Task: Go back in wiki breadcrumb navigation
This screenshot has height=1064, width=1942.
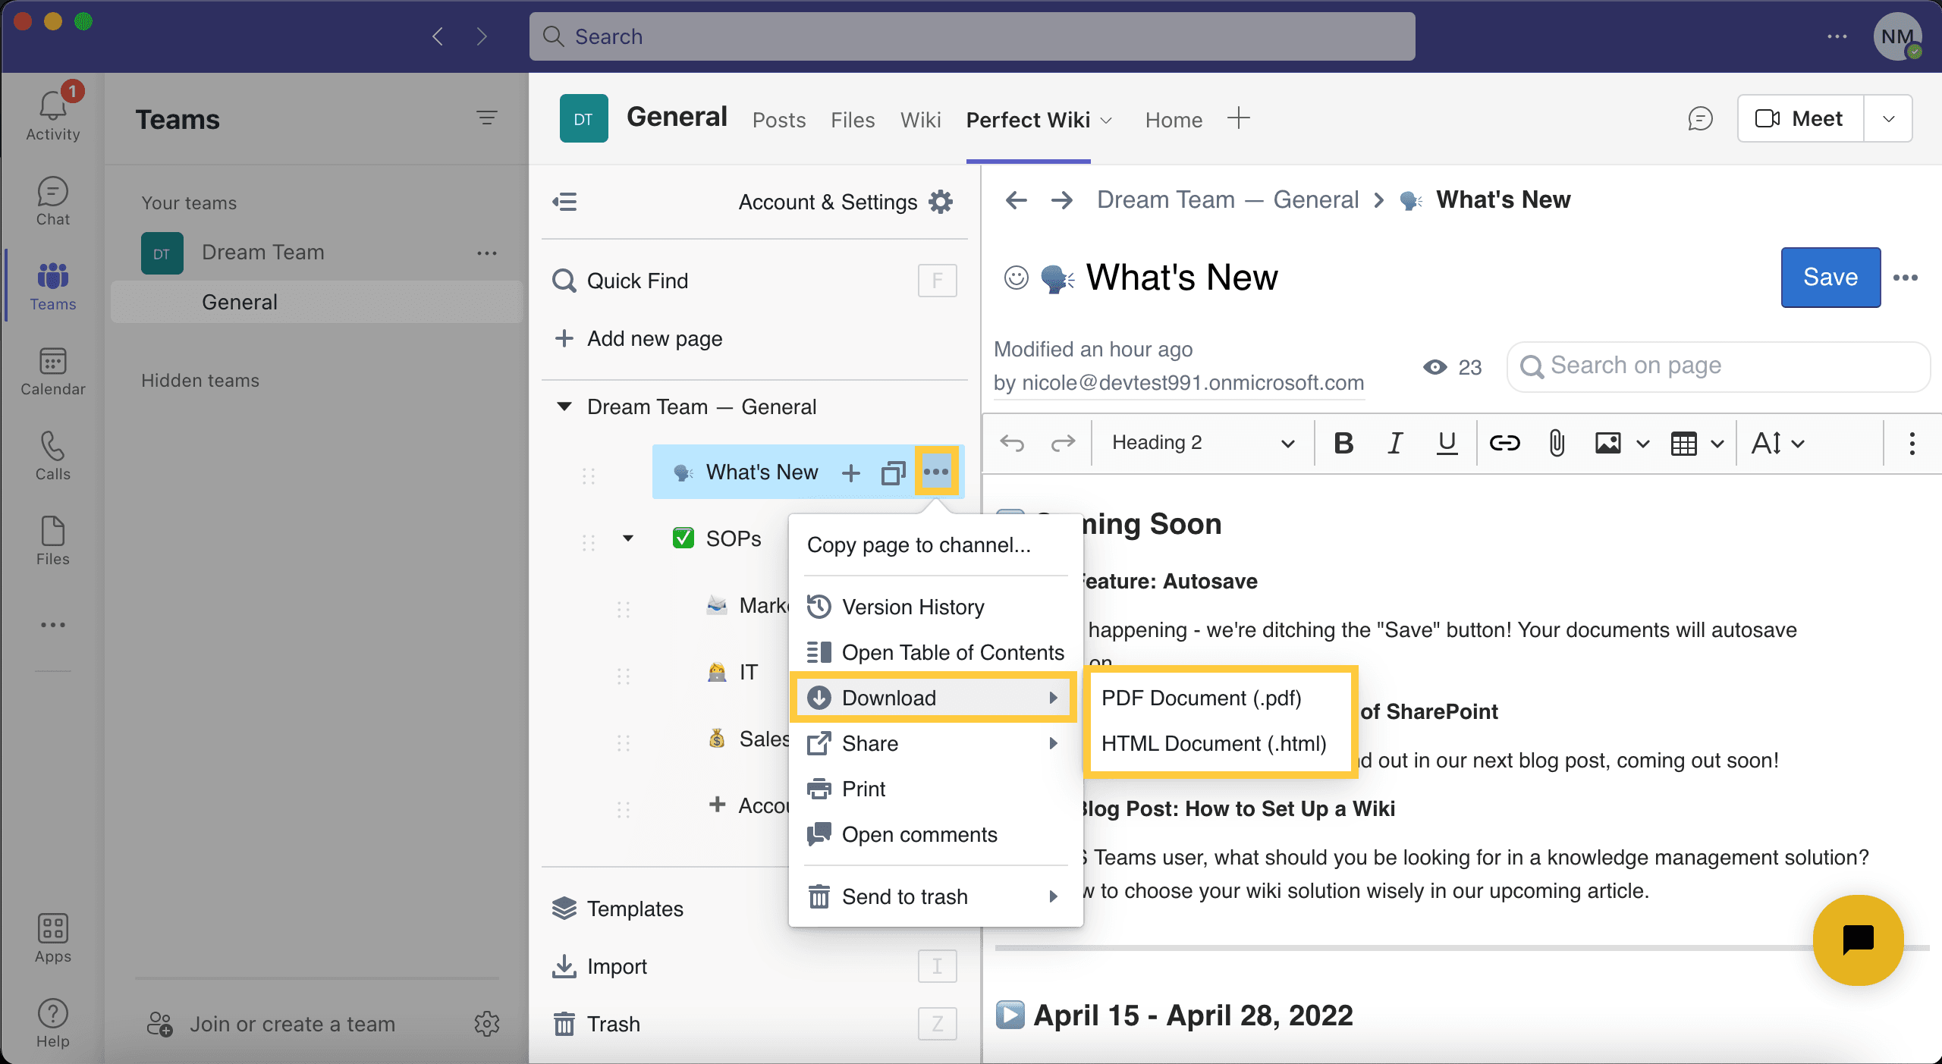Action: point(1017,200)
